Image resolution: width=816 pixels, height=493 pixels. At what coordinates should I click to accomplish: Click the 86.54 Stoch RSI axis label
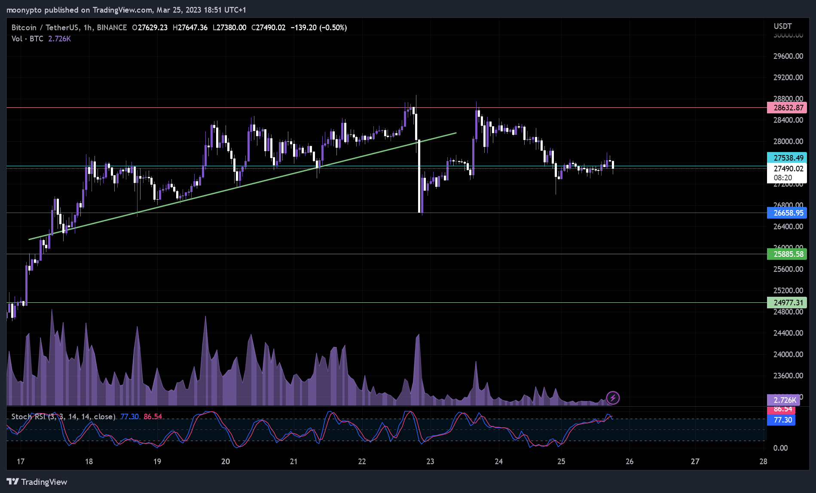[x=781, y=410]
